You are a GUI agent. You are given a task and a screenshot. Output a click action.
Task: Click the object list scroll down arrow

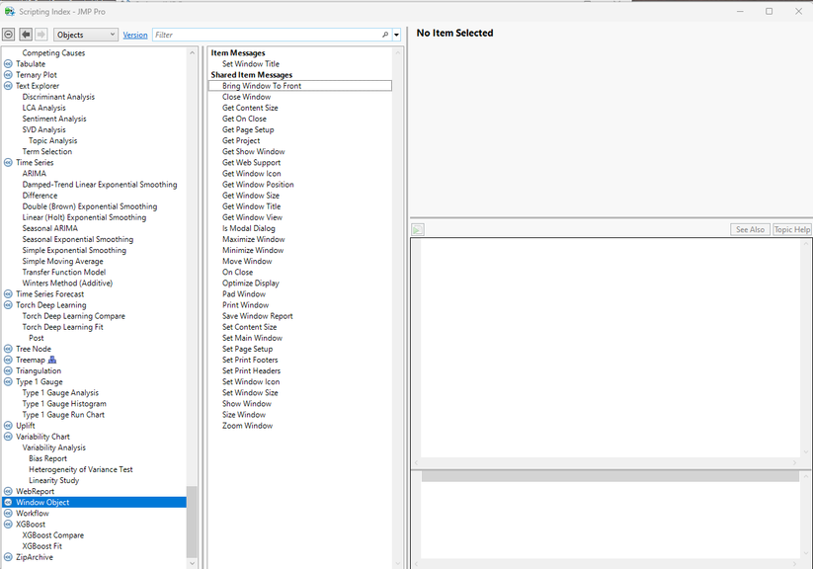pos(192,563)
